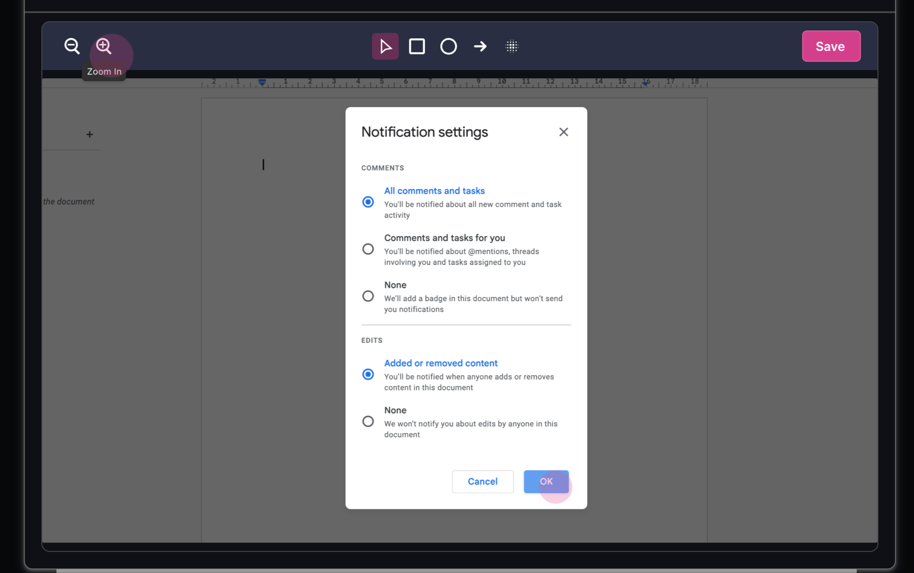Click the plus icon in sidebar
Image resolution: width=914 pixels, height=573 pixels.
(90, 135)
